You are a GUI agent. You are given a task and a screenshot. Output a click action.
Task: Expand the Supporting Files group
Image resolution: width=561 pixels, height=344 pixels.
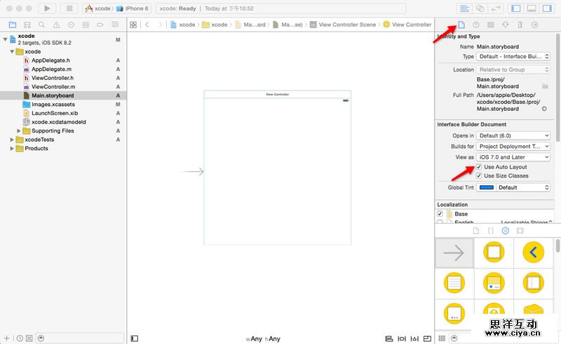(19, 131)
